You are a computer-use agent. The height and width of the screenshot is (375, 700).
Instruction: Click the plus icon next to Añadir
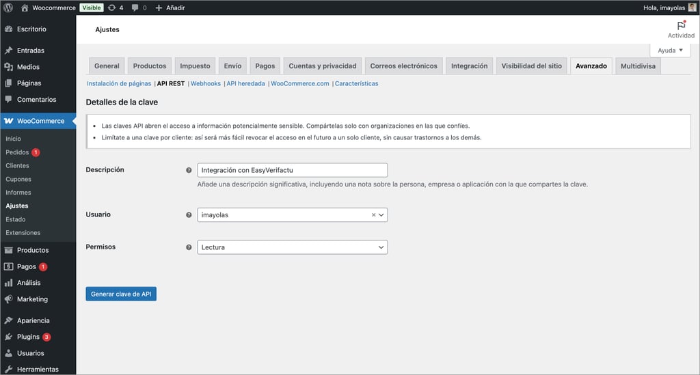point(159,8)
